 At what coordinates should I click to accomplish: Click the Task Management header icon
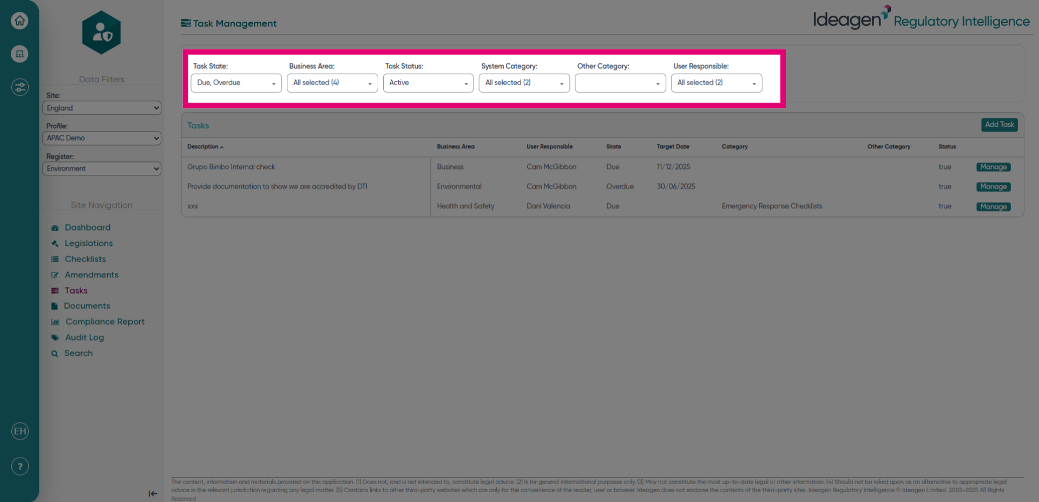pyautogui.click(x=186, y=23)
